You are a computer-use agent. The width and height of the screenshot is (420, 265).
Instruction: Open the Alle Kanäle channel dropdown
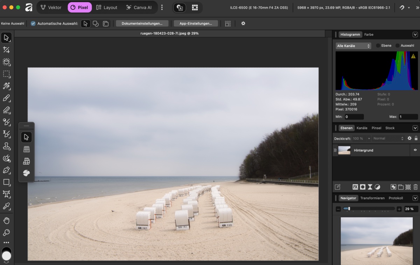(x=353, y=46)
